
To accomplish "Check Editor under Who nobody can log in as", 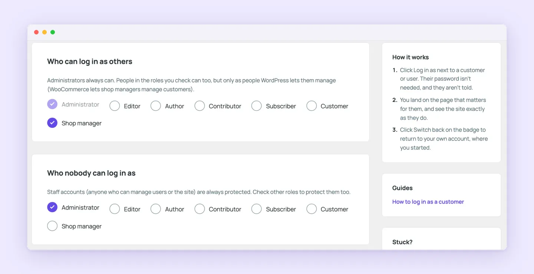I will pyautogui.click(x=115, y=209).
